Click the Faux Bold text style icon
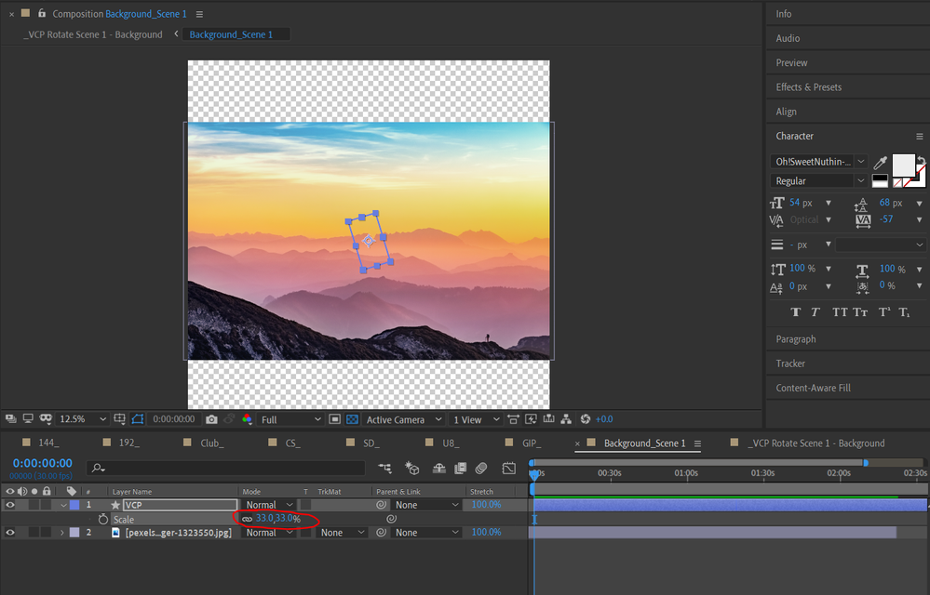The image size is (930, 595). click(x=795, y=312)
